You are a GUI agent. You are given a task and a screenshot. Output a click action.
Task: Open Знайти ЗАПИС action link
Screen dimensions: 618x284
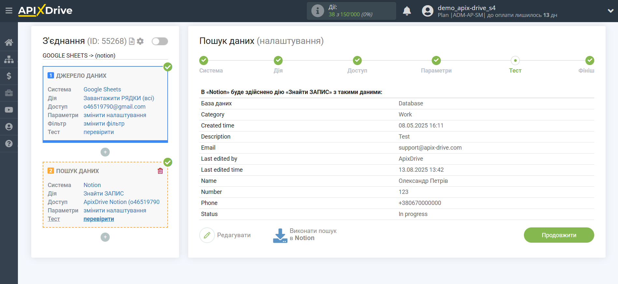[104, 194]
